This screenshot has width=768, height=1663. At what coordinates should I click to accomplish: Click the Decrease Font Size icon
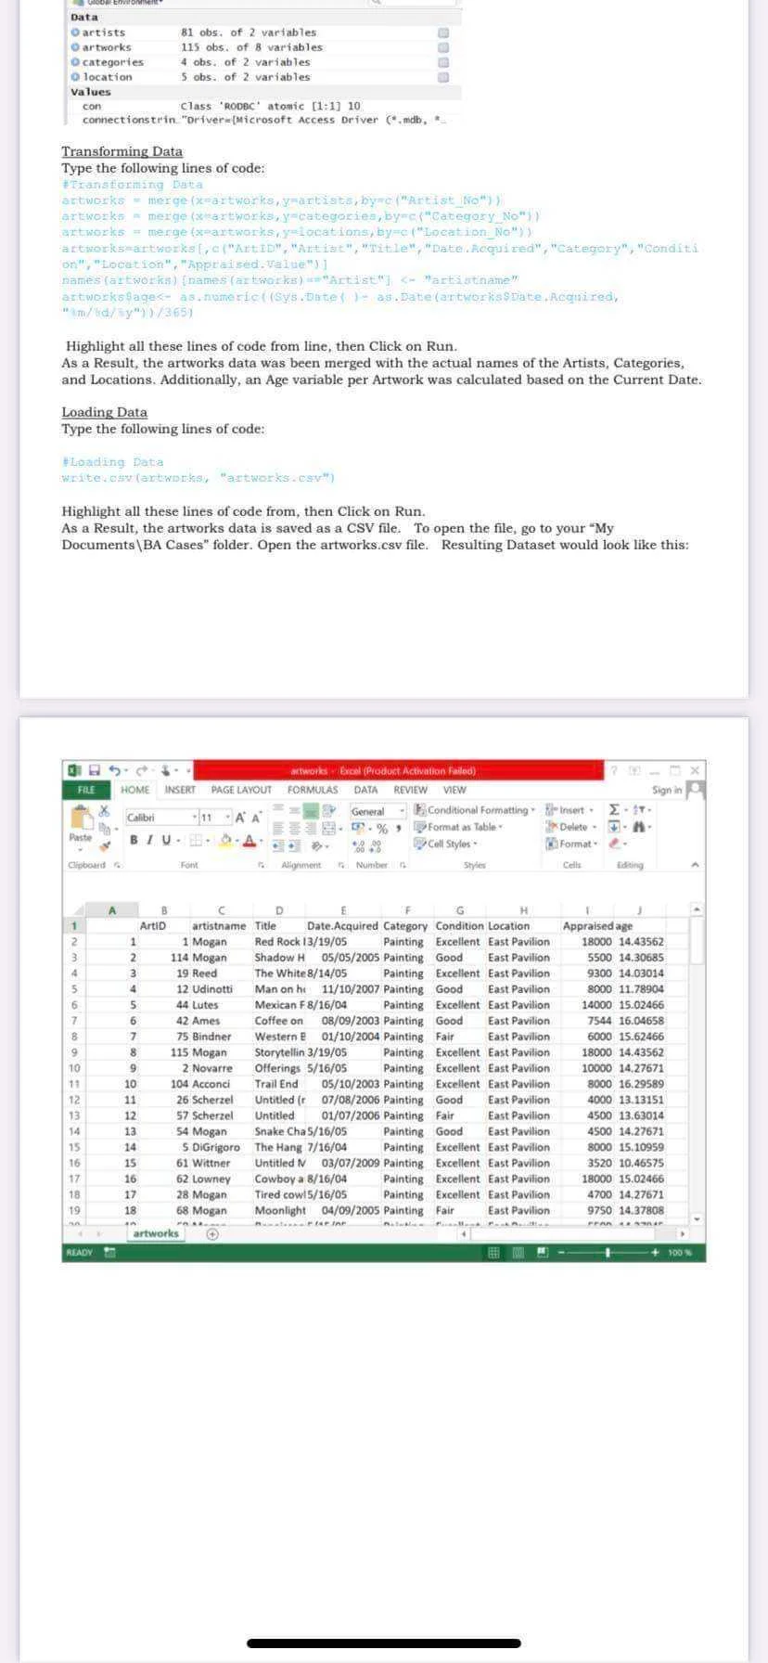pyautogui.click(x=255, y=818)
